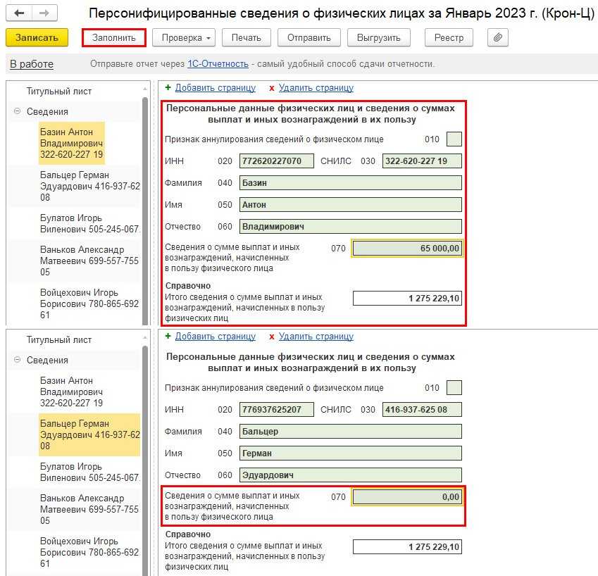Click red X icon above Базин's form
598x576 pixels.
click(x=272, y=88)
